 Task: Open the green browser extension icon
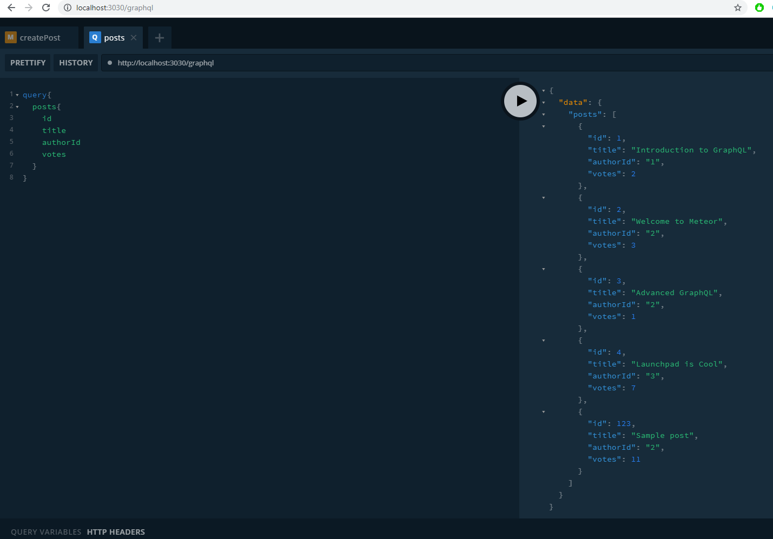point(759,8)
